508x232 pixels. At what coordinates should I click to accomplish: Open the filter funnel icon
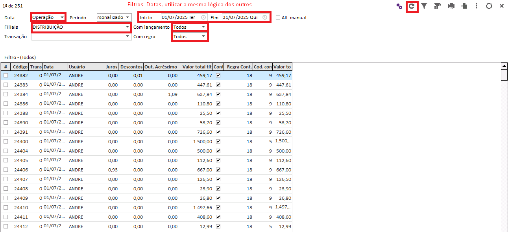coord(424,6)
